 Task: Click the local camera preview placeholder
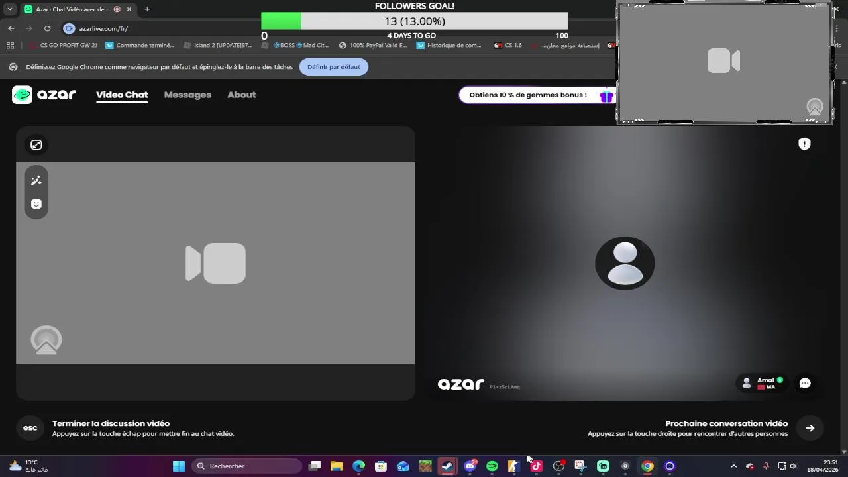click(x=215, y=263)
